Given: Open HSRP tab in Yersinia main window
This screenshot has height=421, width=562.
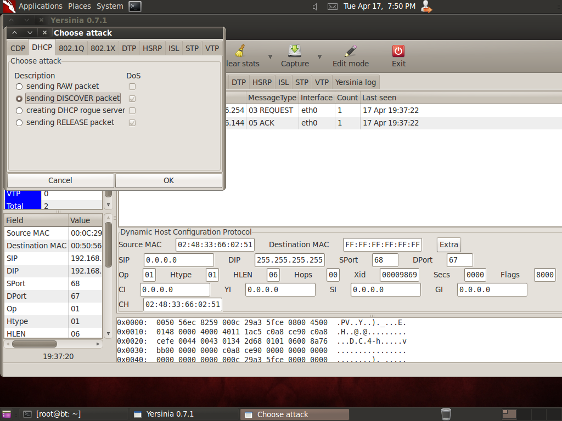Looking at the screenshot, I should [262, 82].
